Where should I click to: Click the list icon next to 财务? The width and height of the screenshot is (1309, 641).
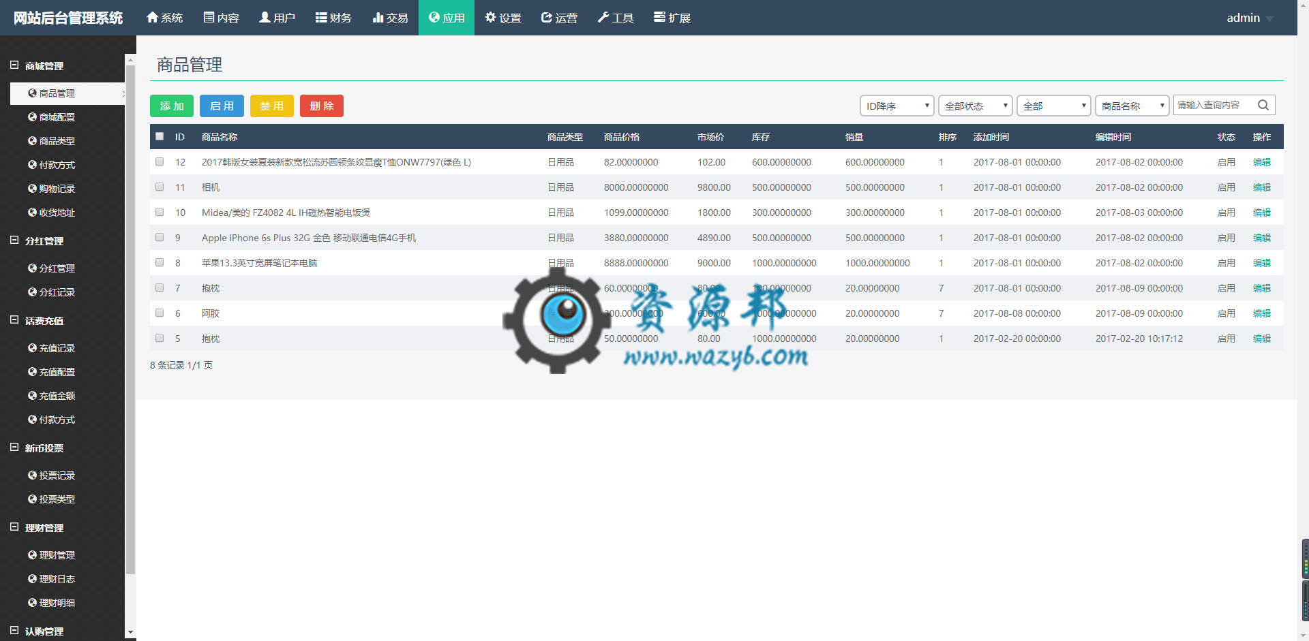pyautogui.click(x=321, y=17)
